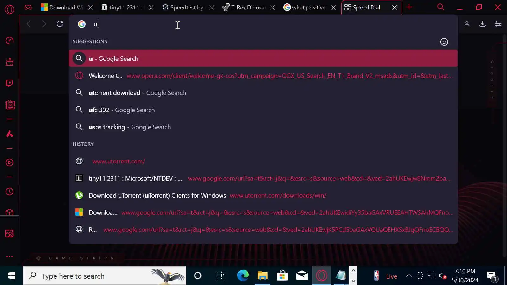The image size is (507, 285).
Task: Click the Cortana circle on the taskbar
Action: [198, 276]
